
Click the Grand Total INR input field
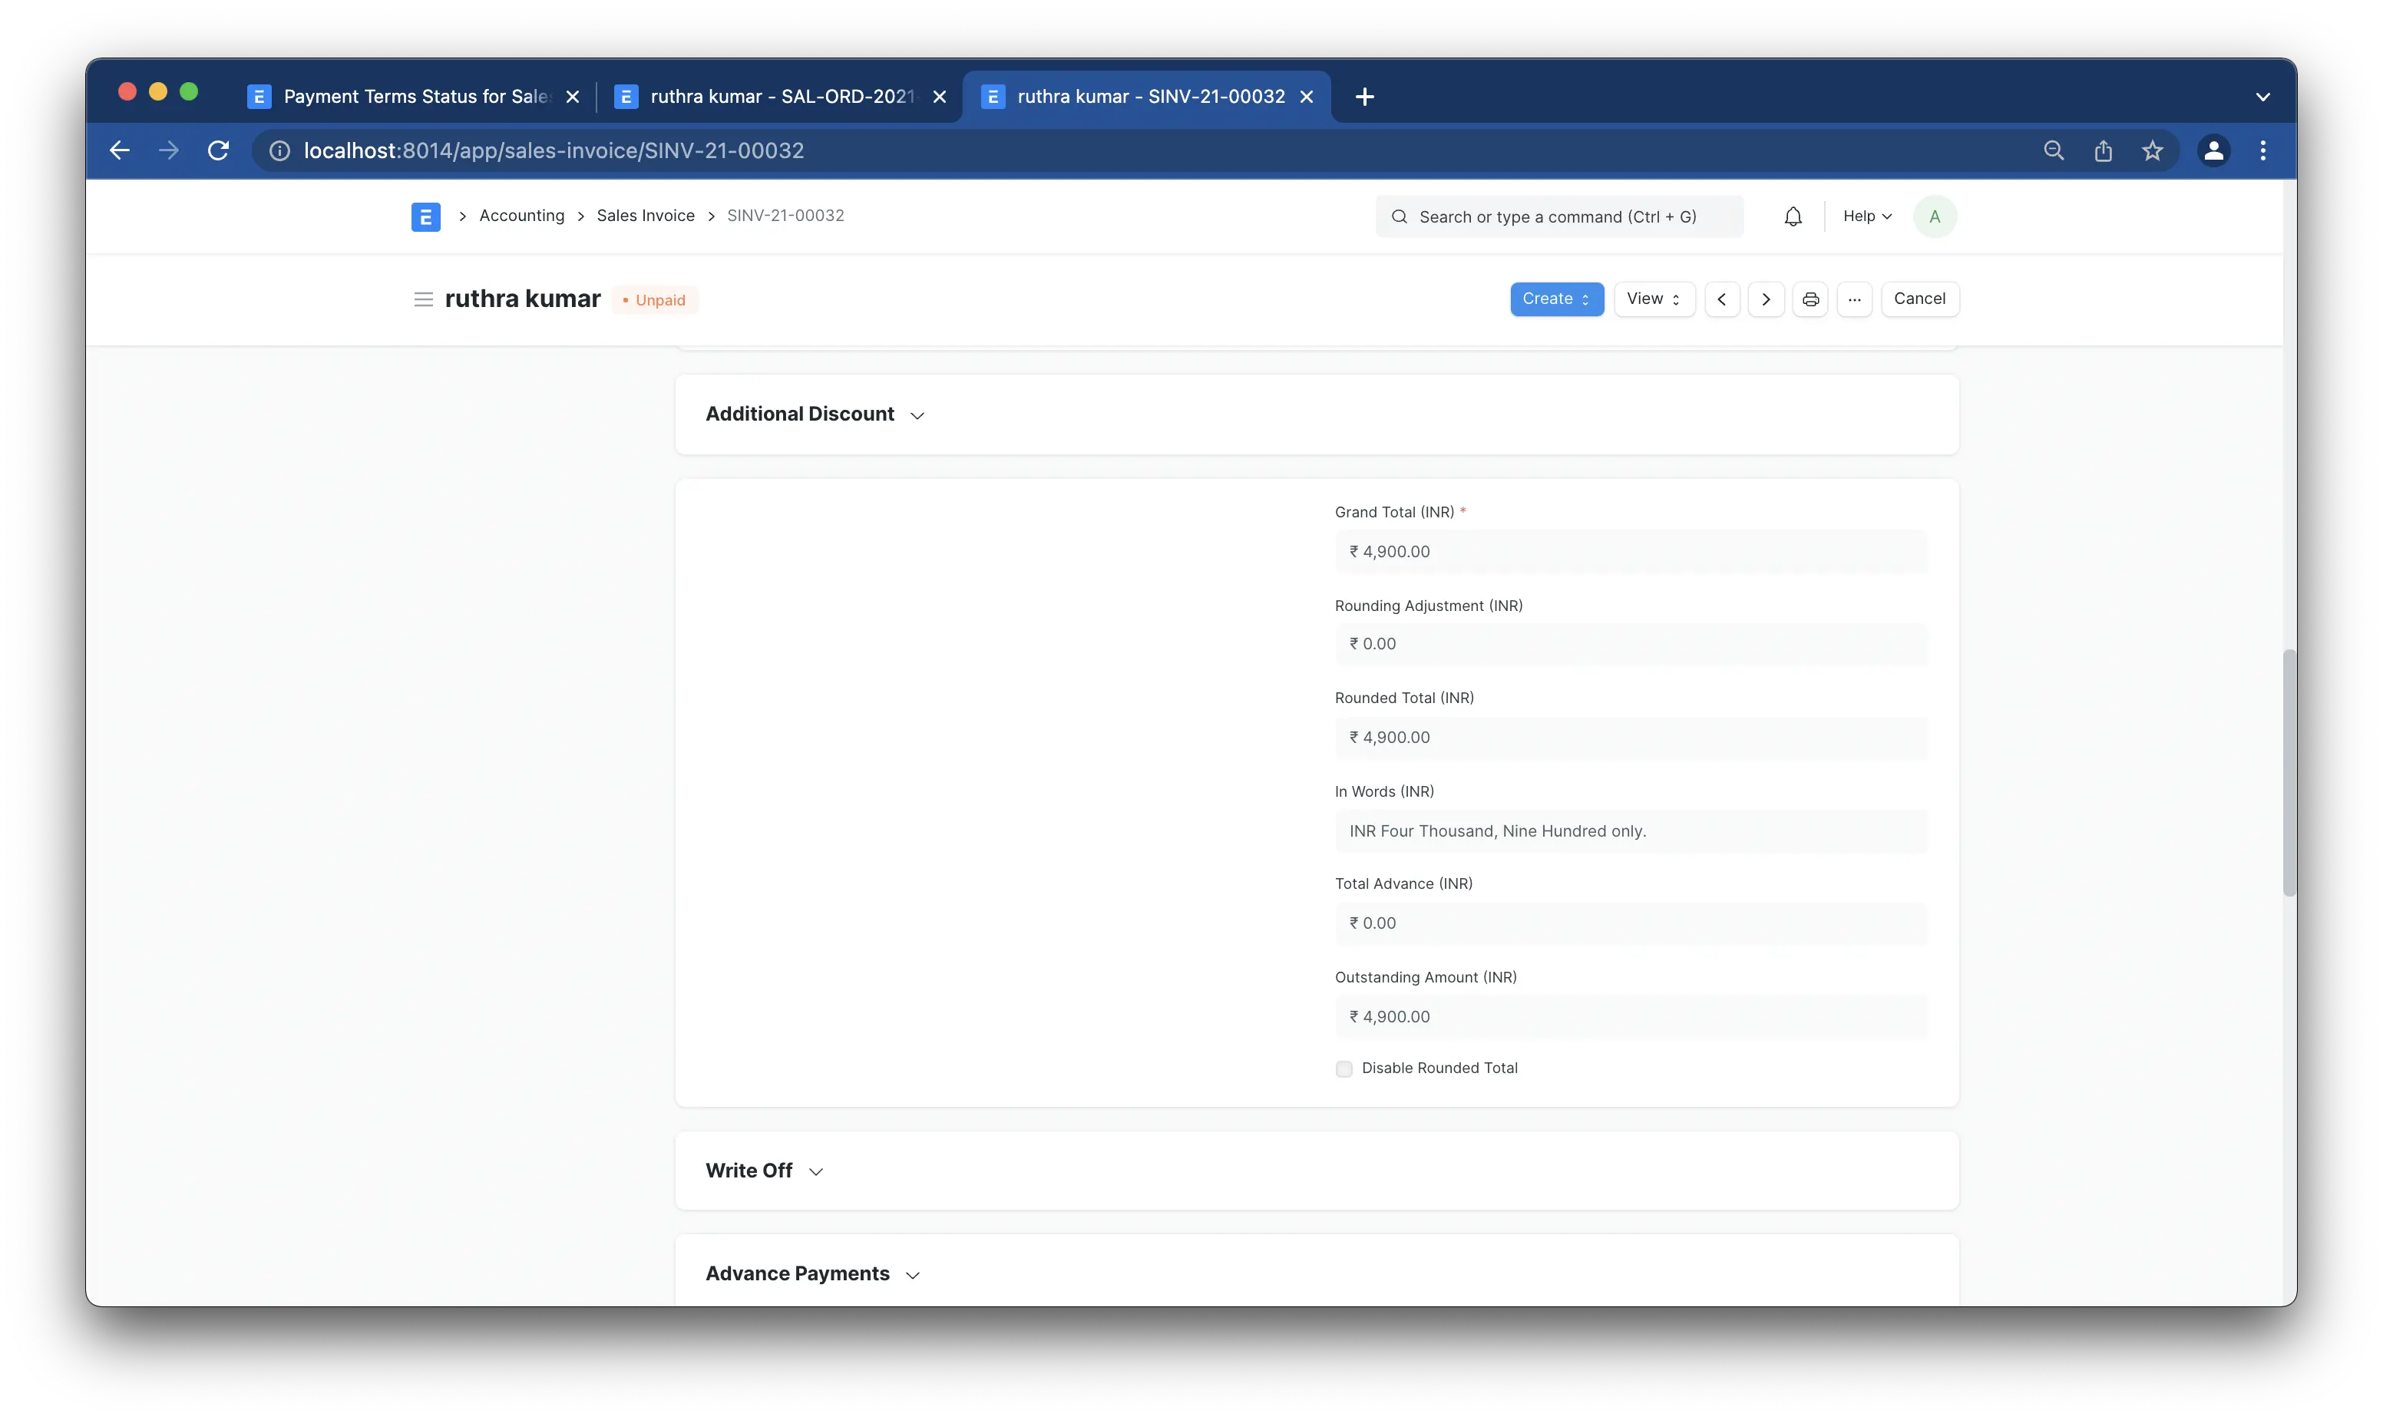coord(1629,551)
